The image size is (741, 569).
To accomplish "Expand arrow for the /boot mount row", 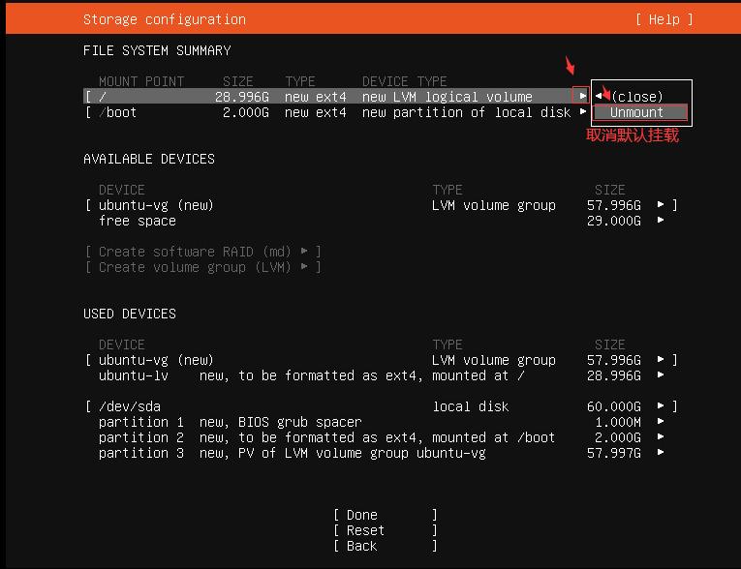I will pyautogui.click(x=582, y=112).
